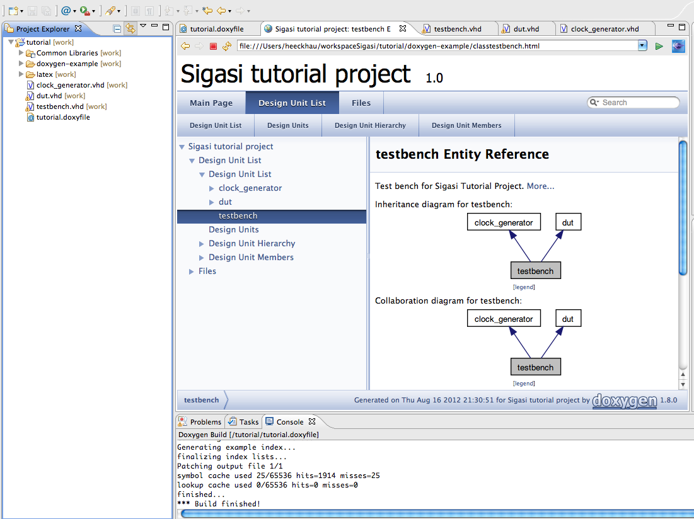Click the Save All toolbar icon
694x519 pixels.
coord(47,11)
